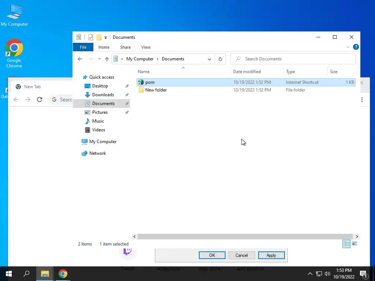This screenshot has width=375, height=281.
Task: Go back in File Explorer
Action: (80, 59)
